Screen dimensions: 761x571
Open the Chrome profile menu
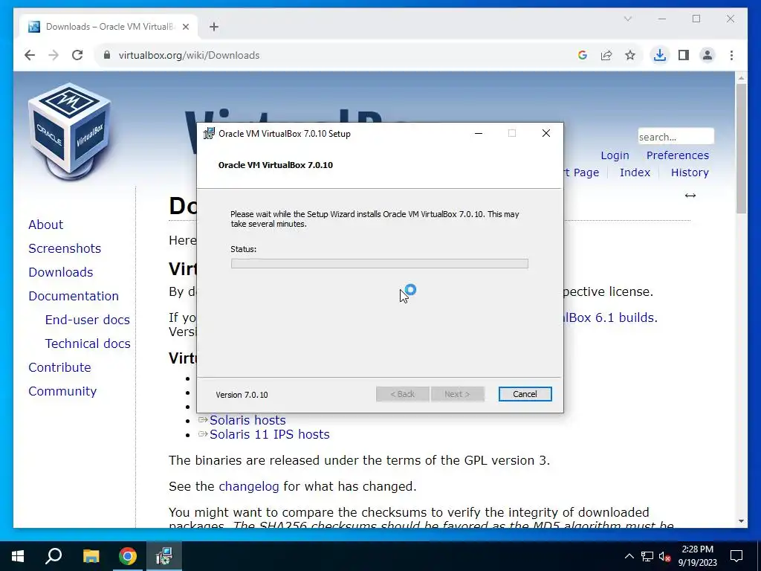pos(707,55)
